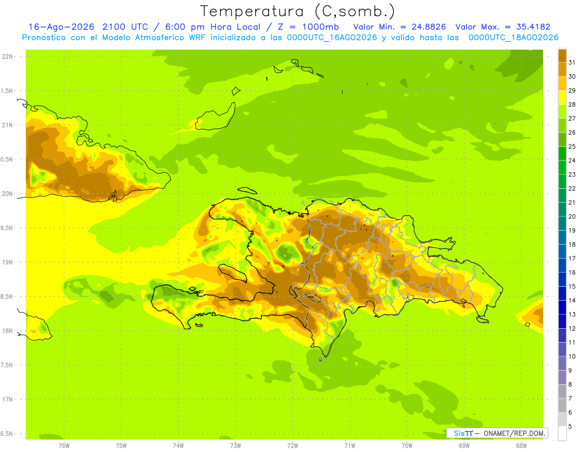Click the "28" color scale label
The height and width of the screenshot is (452, 585).
572,104
